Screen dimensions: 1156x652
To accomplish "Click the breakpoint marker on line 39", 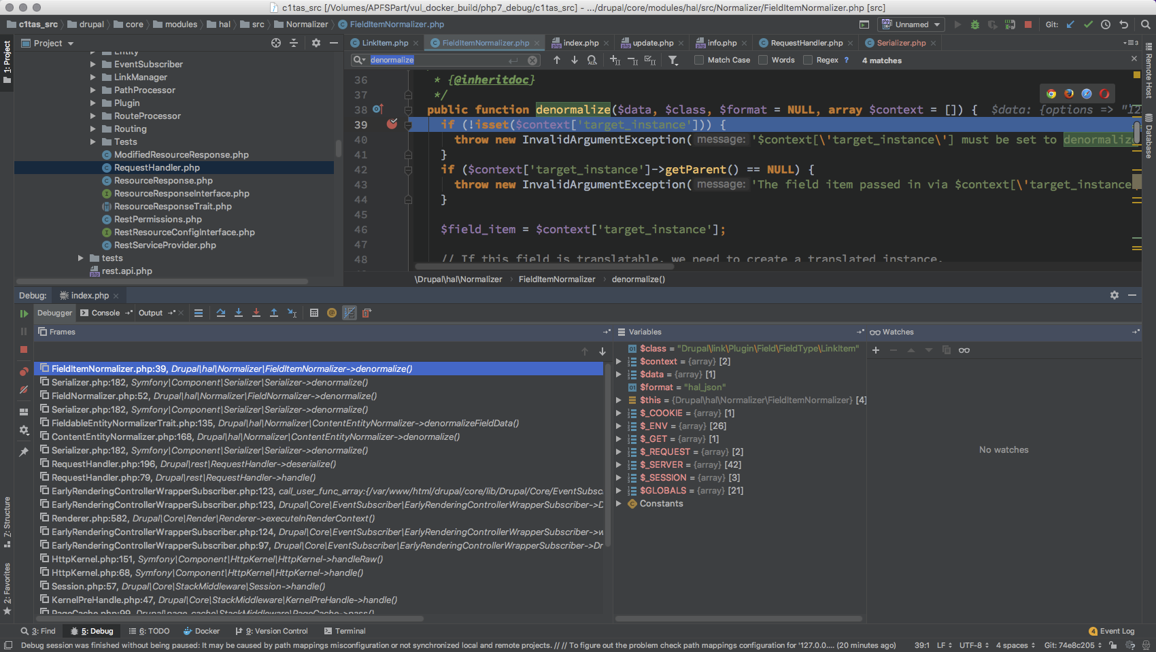I will click(x=392, y=124).
